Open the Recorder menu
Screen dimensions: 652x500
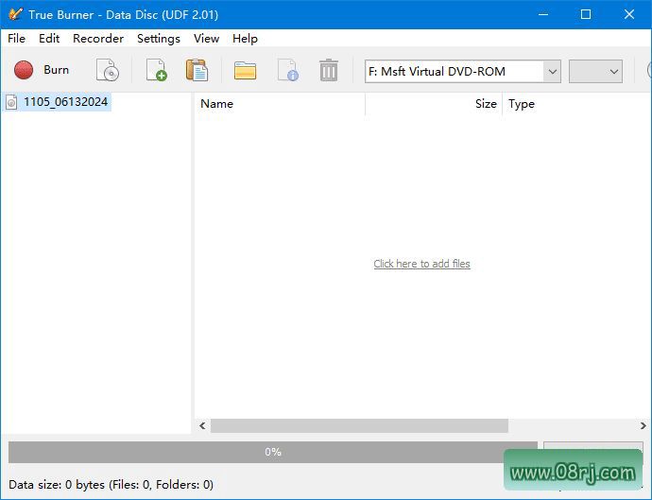click(x=98, y=39)
